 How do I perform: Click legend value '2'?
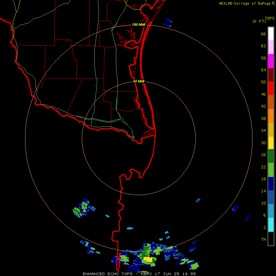click(x=265, y=228)
